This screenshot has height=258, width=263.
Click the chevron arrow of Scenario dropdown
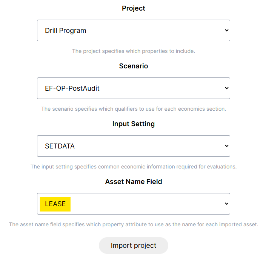point(227,88)
